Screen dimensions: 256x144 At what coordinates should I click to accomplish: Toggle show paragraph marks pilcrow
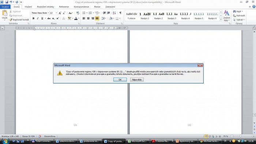120,13
